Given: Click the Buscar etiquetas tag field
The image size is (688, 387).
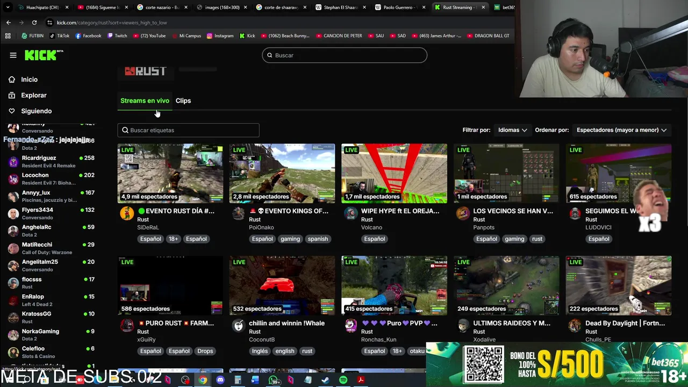Looking at the screenshot, I should point(188,130).
